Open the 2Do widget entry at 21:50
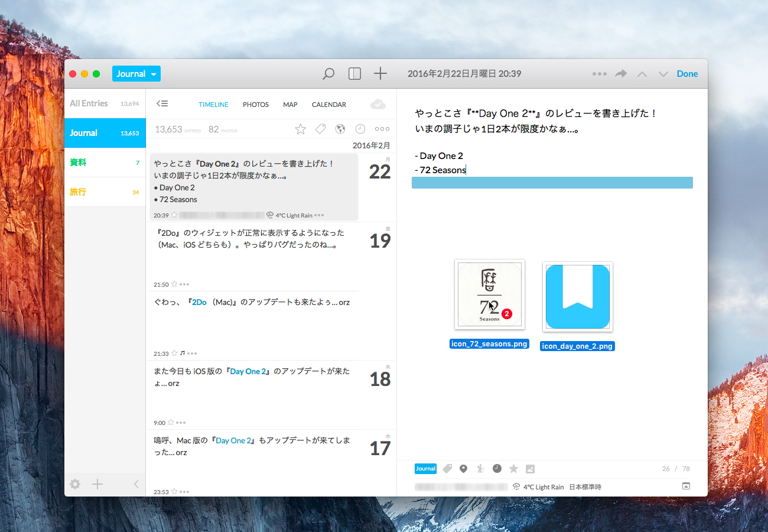The image size is (768, 532). click(x=254, y=257)
